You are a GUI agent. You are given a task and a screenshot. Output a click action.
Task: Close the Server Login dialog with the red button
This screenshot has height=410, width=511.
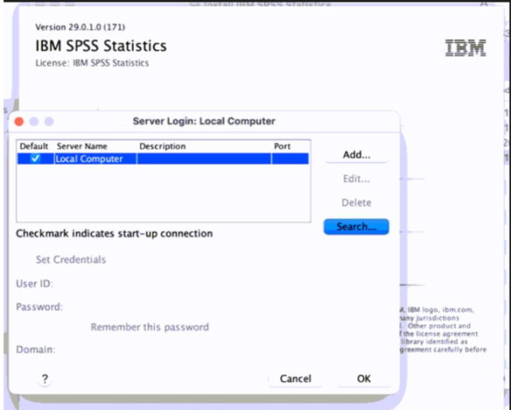pos(19,122)
